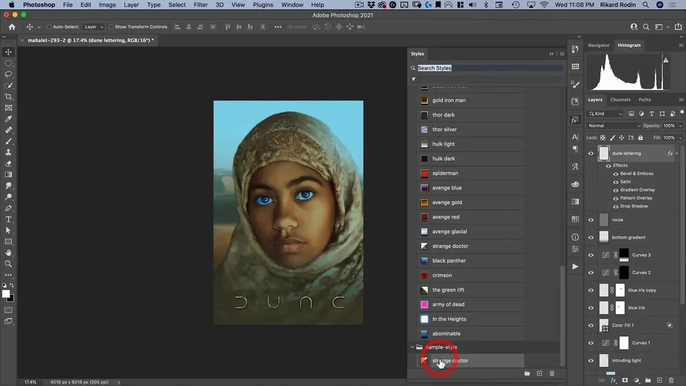Image resolution: width=686 pixels, height=386 pixels.
Task: Open the Window menu
Action: (292, 4)
